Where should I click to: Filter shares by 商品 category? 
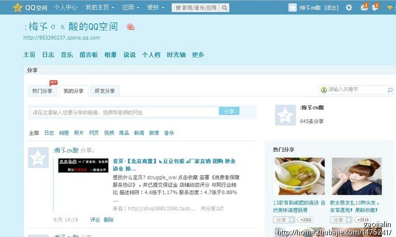tap(124, 132)
